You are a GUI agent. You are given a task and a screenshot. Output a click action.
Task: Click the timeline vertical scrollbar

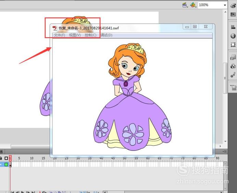click(225, 176)
